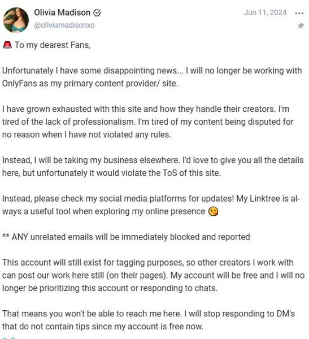The height and width of the screenshot is (339, 309).
Task: Open the post dated Jun 11, 2024
Action: [x=265, y=12]
